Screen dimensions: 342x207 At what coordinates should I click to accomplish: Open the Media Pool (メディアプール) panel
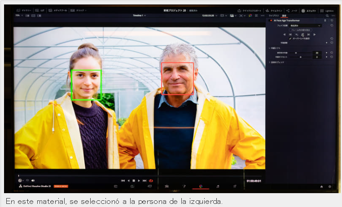coord(58,10)
